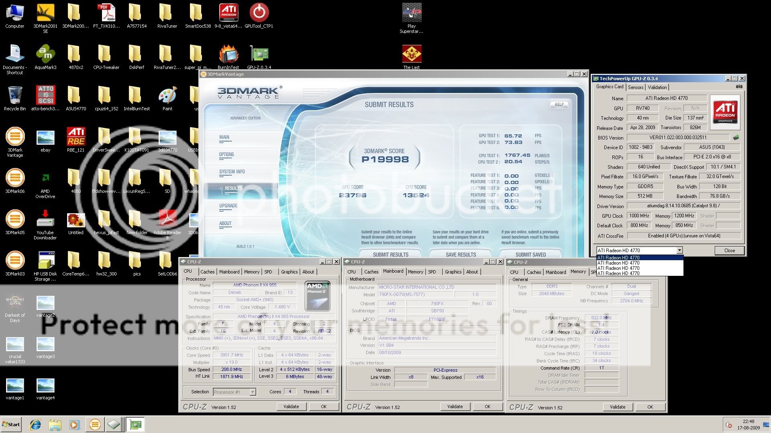
Task: Open the SPD tab in the mainboard CPU-Z window
Action: pyautogui.click(x=432, y=272)
